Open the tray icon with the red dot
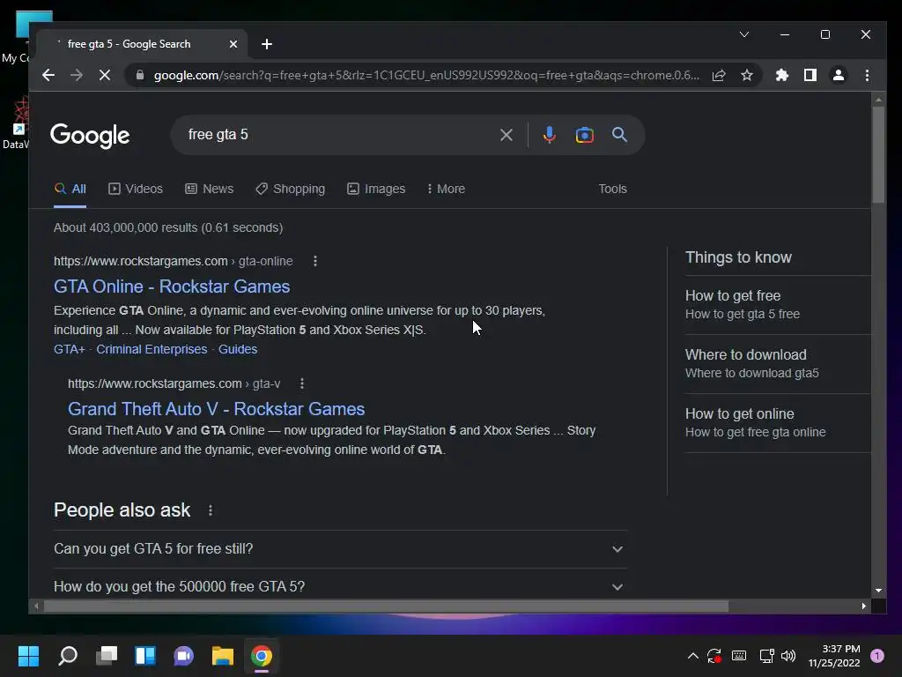Screen dimensions: 902x677 coord(713,656)
